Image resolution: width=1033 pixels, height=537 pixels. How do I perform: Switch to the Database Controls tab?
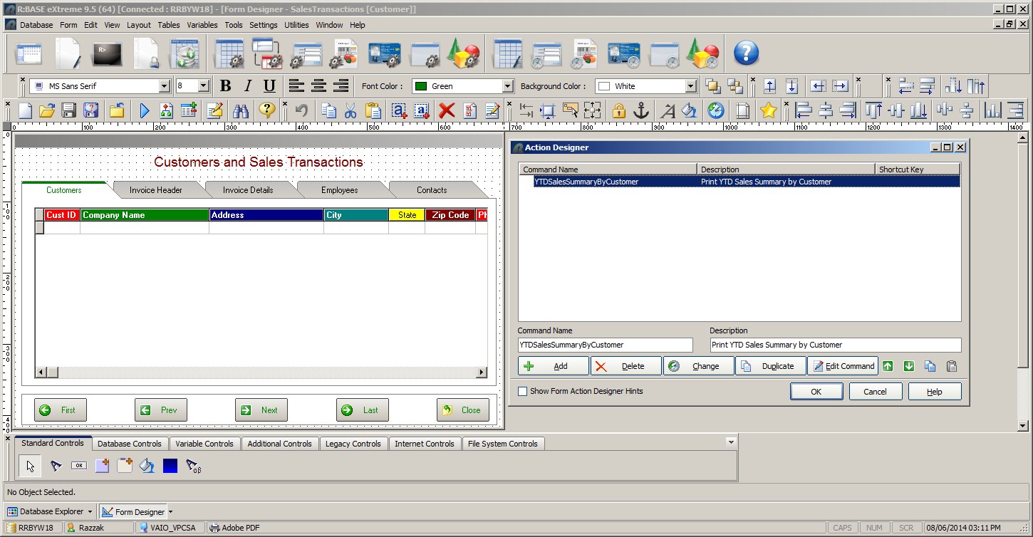point(130,444)
